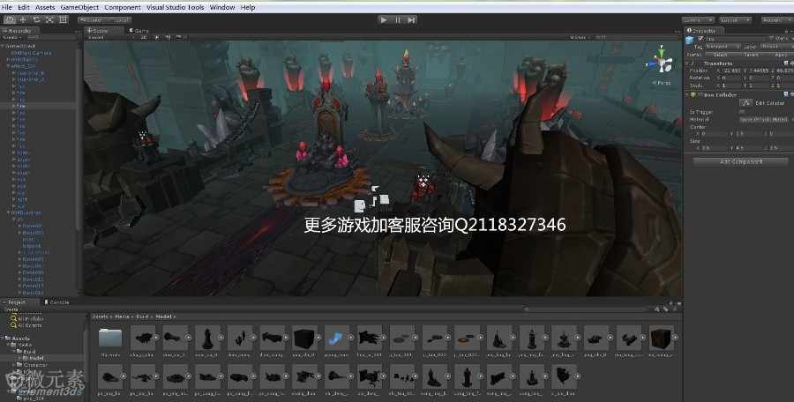The width and height of the screenshot is (794, 402).
Task: Select Main Camera in the Hierarchy
Action: point(32,53)
